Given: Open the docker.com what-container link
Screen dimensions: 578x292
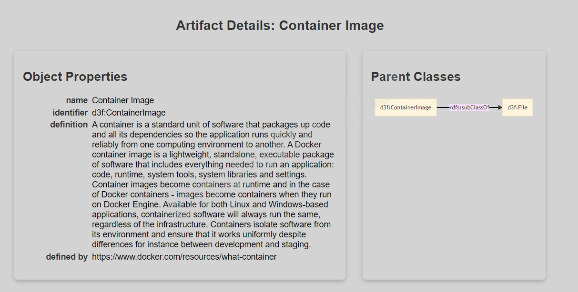Looking at the screenshot, I should 184,257.
